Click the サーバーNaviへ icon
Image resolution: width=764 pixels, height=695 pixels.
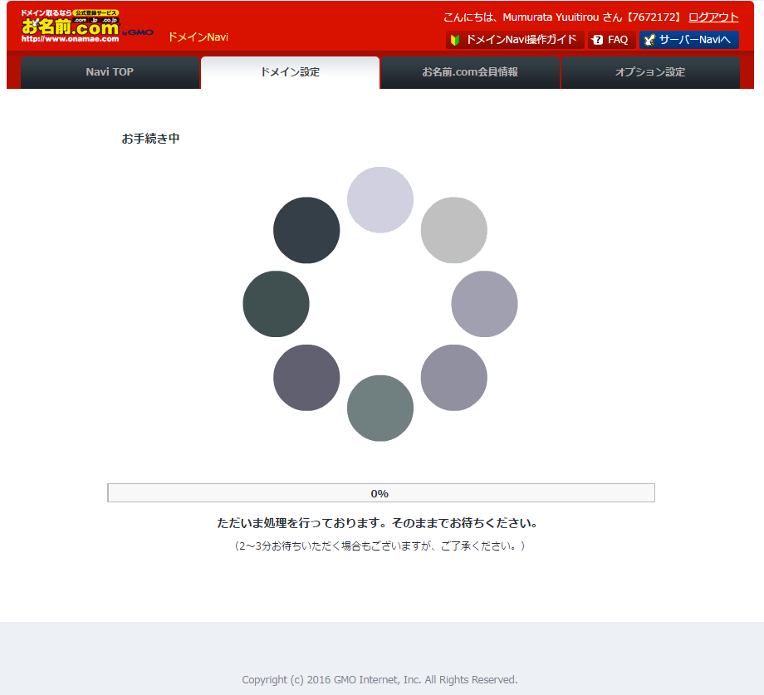pos(649,40)
